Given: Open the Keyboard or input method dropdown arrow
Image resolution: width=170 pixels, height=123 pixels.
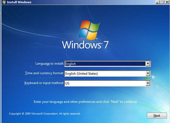Looking at the screenshot, I should pos(148,83).
